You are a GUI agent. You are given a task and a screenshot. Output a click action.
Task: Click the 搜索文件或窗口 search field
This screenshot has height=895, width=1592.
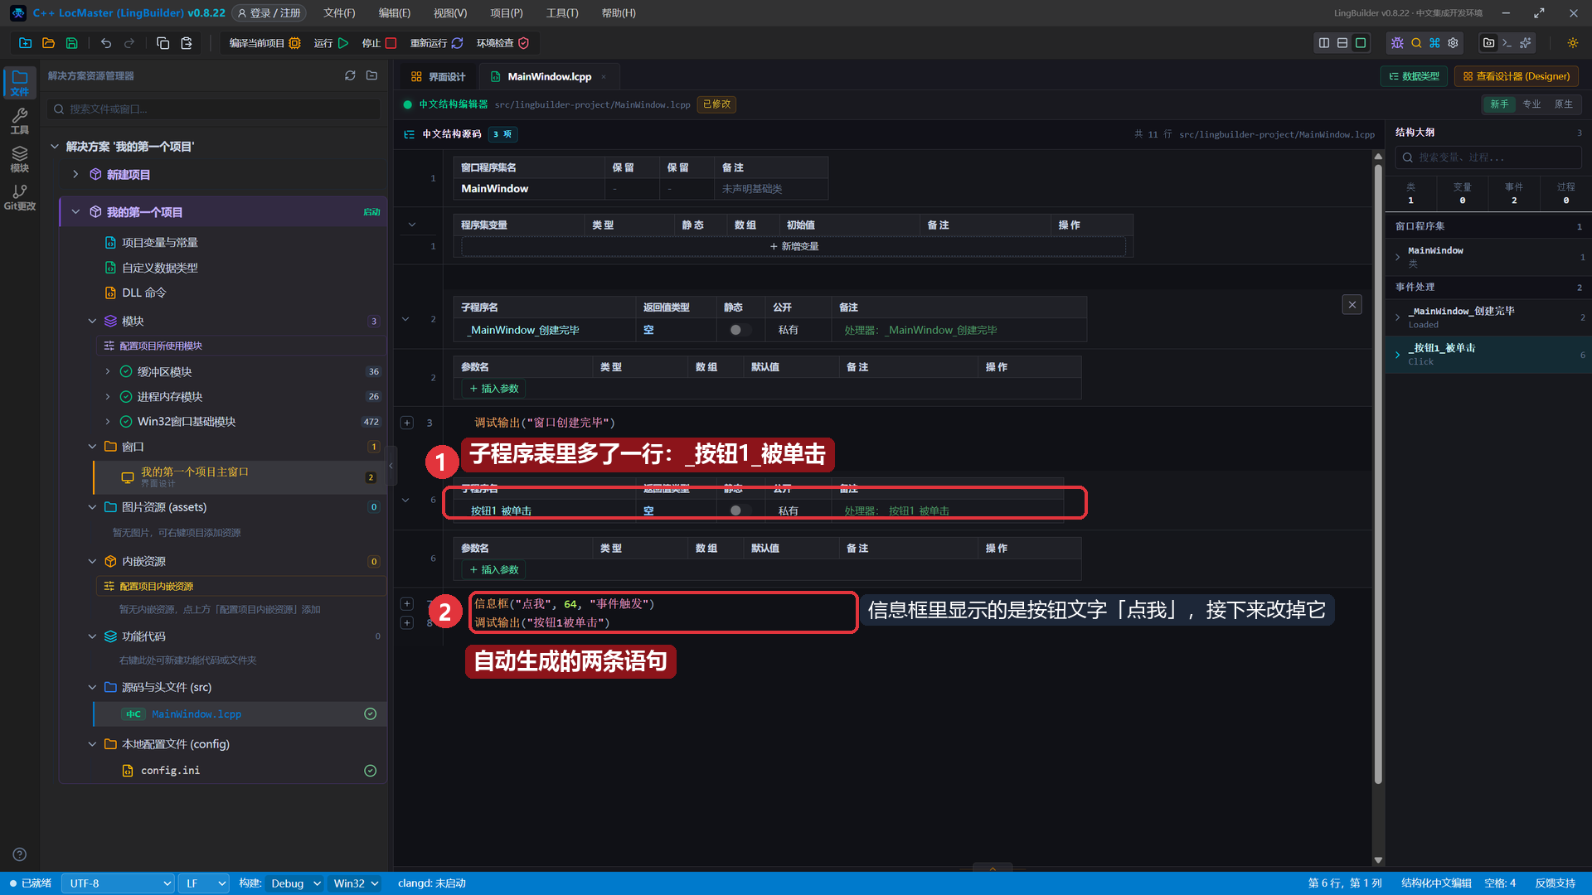point(214,109)
